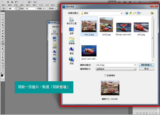Open the arrange documents dropdown
The height and width of the screenshot is (115, 160).
tap(30, 2)
